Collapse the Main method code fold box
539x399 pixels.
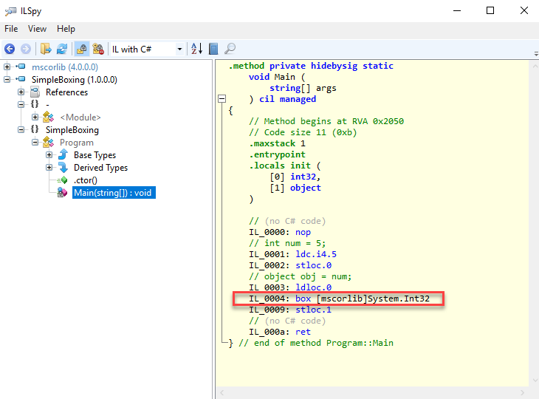(x=221, y=99)
